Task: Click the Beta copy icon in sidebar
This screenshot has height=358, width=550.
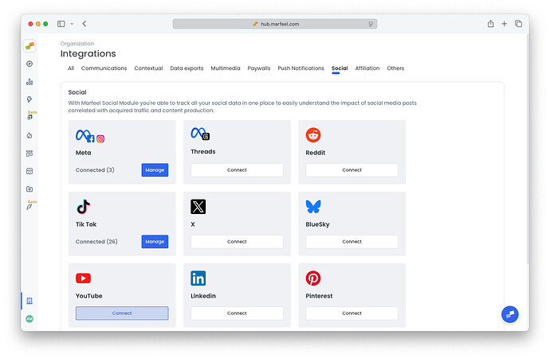Action: tap(29, 117)
